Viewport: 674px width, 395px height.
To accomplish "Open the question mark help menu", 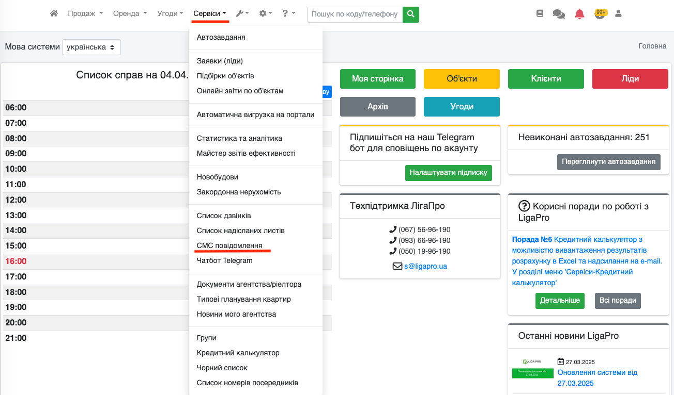I will [288, 14].
